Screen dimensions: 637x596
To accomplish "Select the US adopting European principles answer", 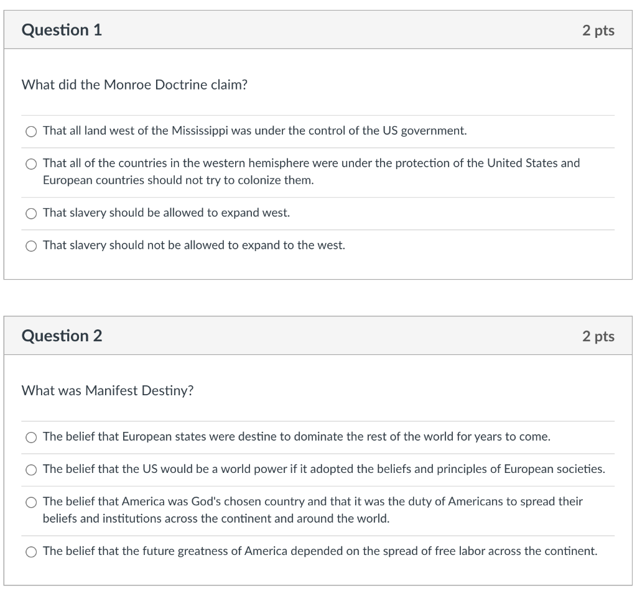I will 31,469.
